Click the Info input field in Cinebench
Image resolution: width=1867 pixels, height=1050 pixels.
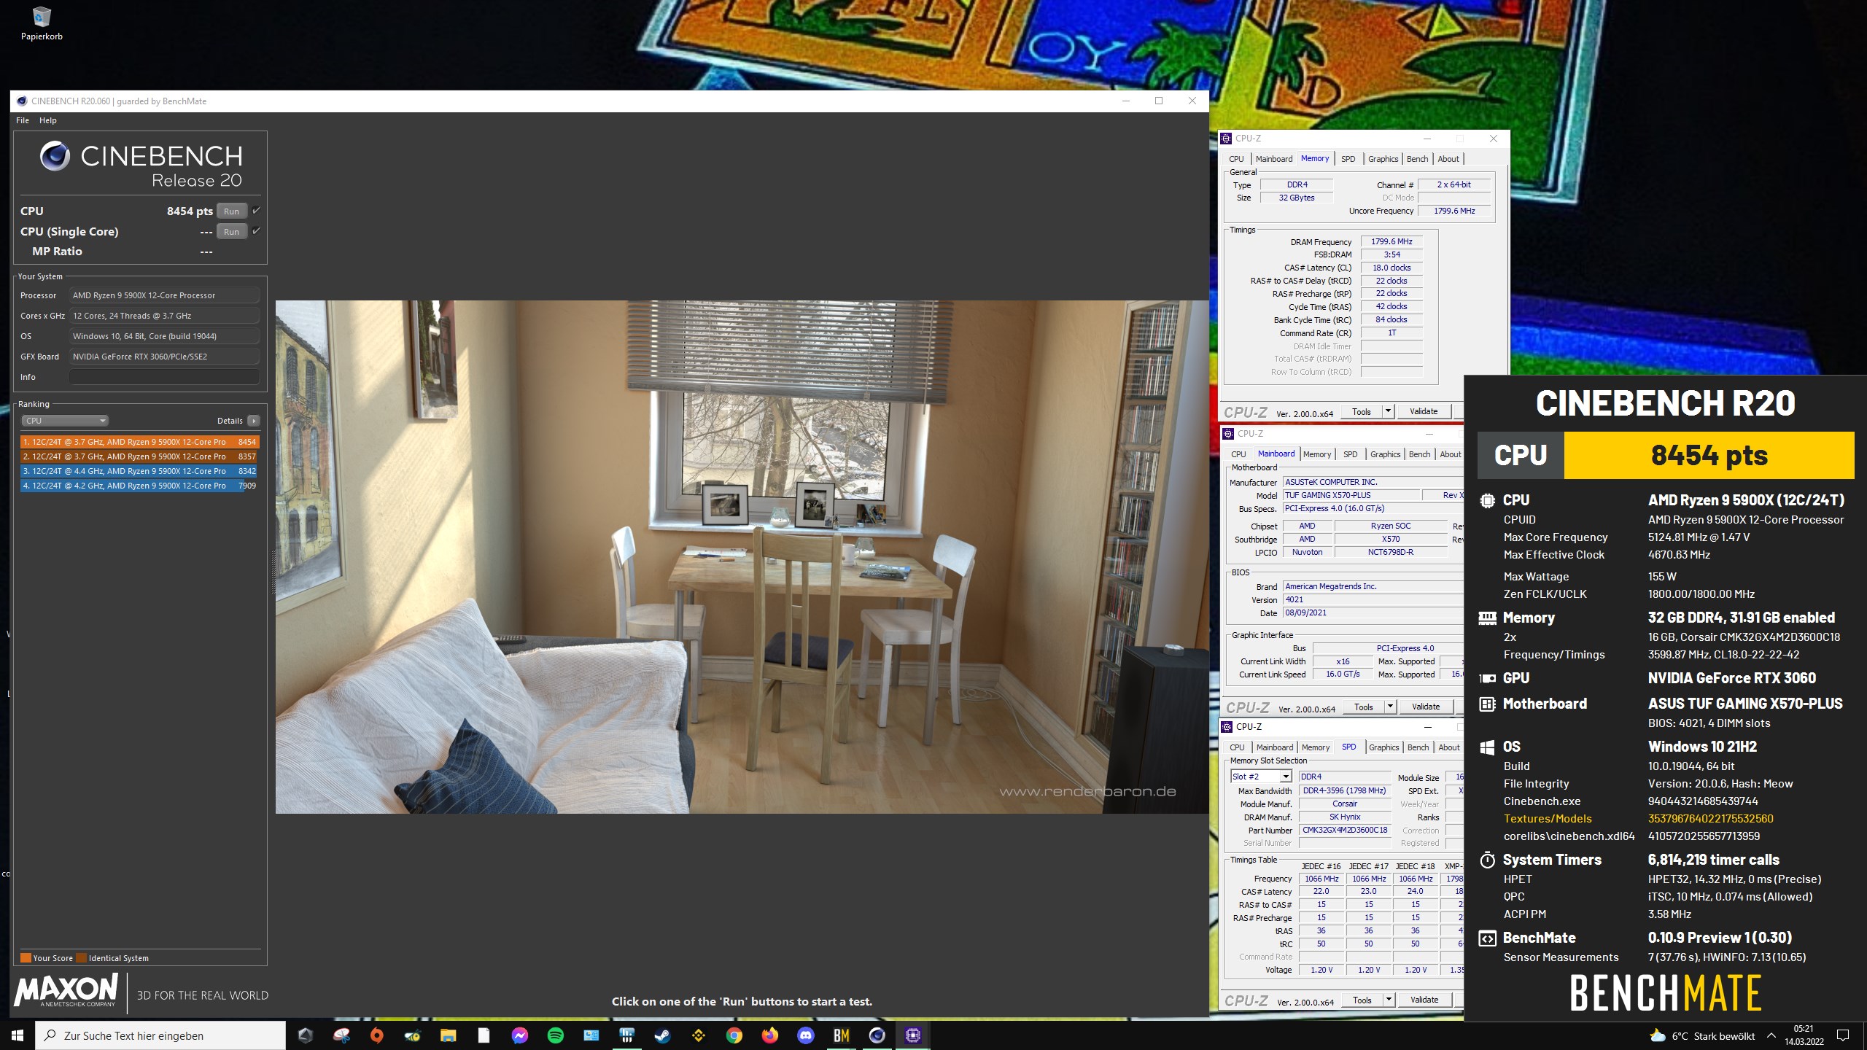click(x=164, y=377)
